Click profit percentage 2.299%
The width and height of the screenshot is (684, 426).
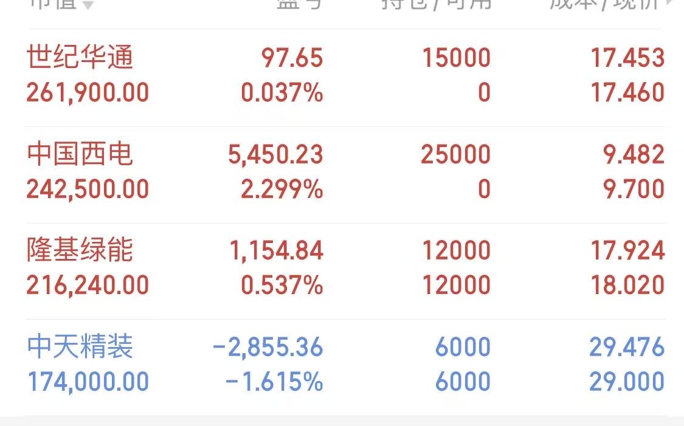tap(282, 189)
